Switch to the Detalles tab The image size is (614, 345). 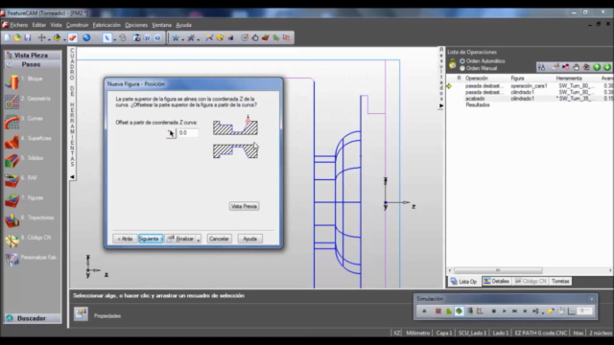click(x=496, y=281)
